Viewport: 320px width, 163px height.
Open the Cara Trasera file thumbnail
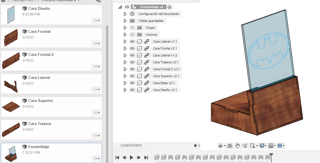11,130
